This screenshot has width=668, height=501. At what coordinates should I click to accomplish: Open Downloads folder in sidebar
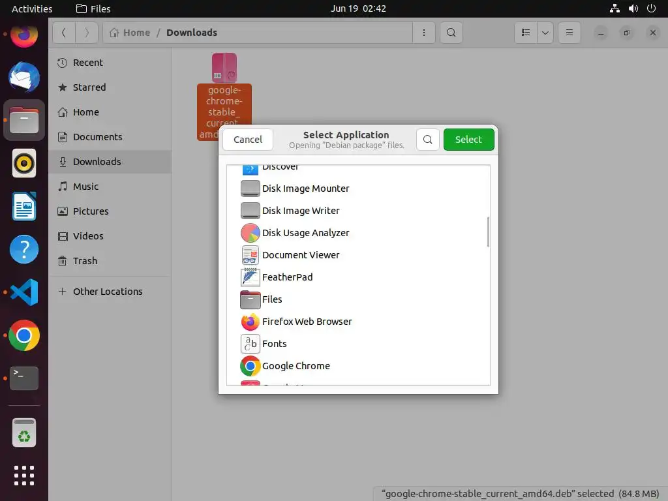[x=110, y=162]
